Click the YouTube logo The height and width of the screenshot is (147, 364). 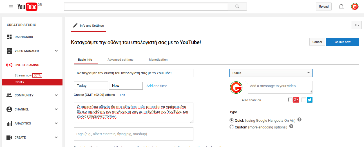(x=27, y=7)
